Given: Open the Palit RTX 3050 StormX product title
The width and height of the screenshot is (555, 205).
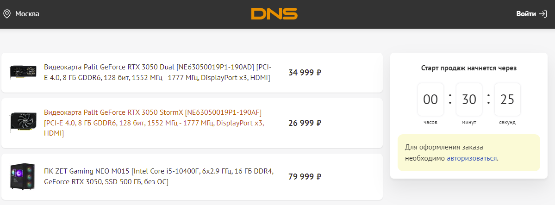Looking at the screenshot, I should click(154, 123).
